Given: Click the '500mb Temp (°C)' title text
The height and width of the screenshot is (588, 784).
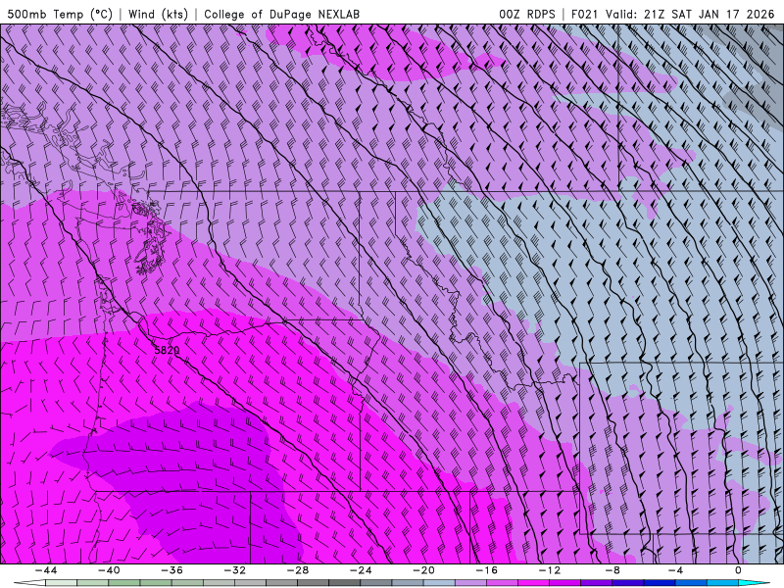Looking at the screenshot, I should 60,14.
